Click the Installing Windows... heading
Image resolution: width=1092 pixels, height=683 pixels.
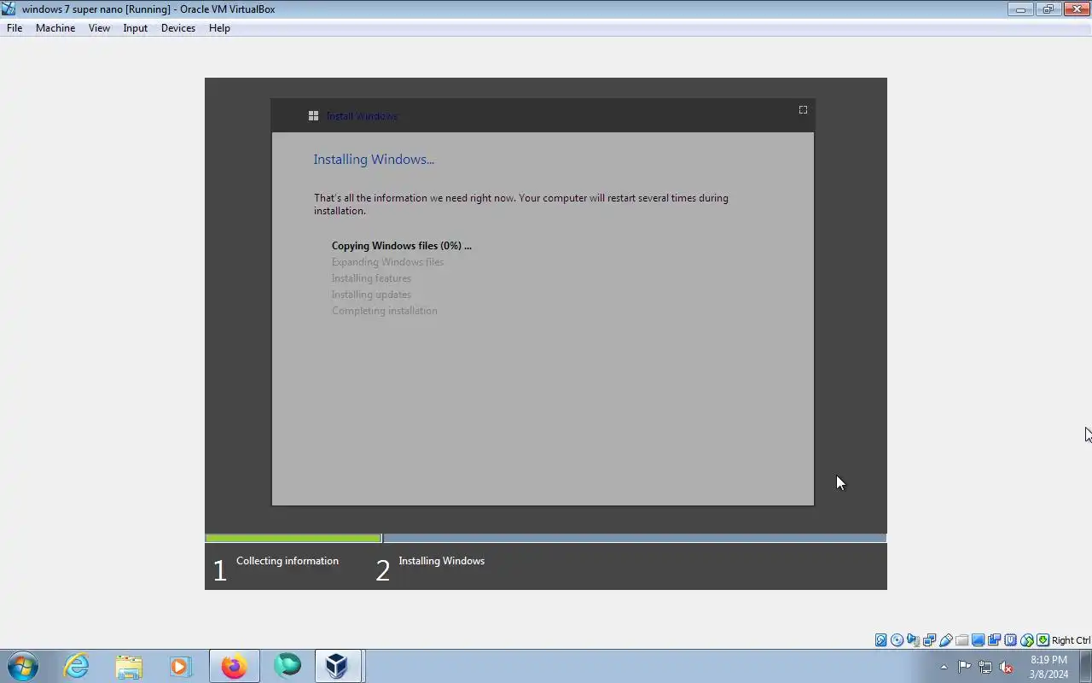click(374, 160)
